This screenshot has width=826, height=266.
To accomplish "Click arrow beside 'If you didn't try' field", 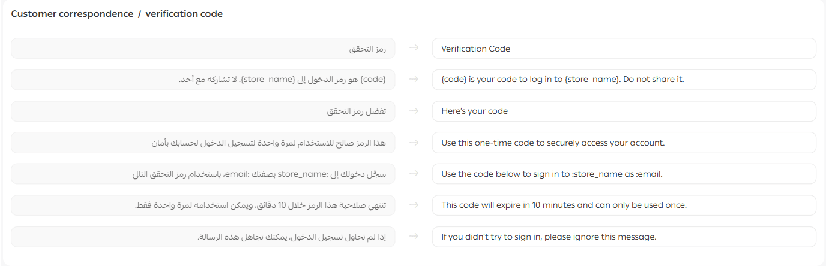I will coord(414,236).
